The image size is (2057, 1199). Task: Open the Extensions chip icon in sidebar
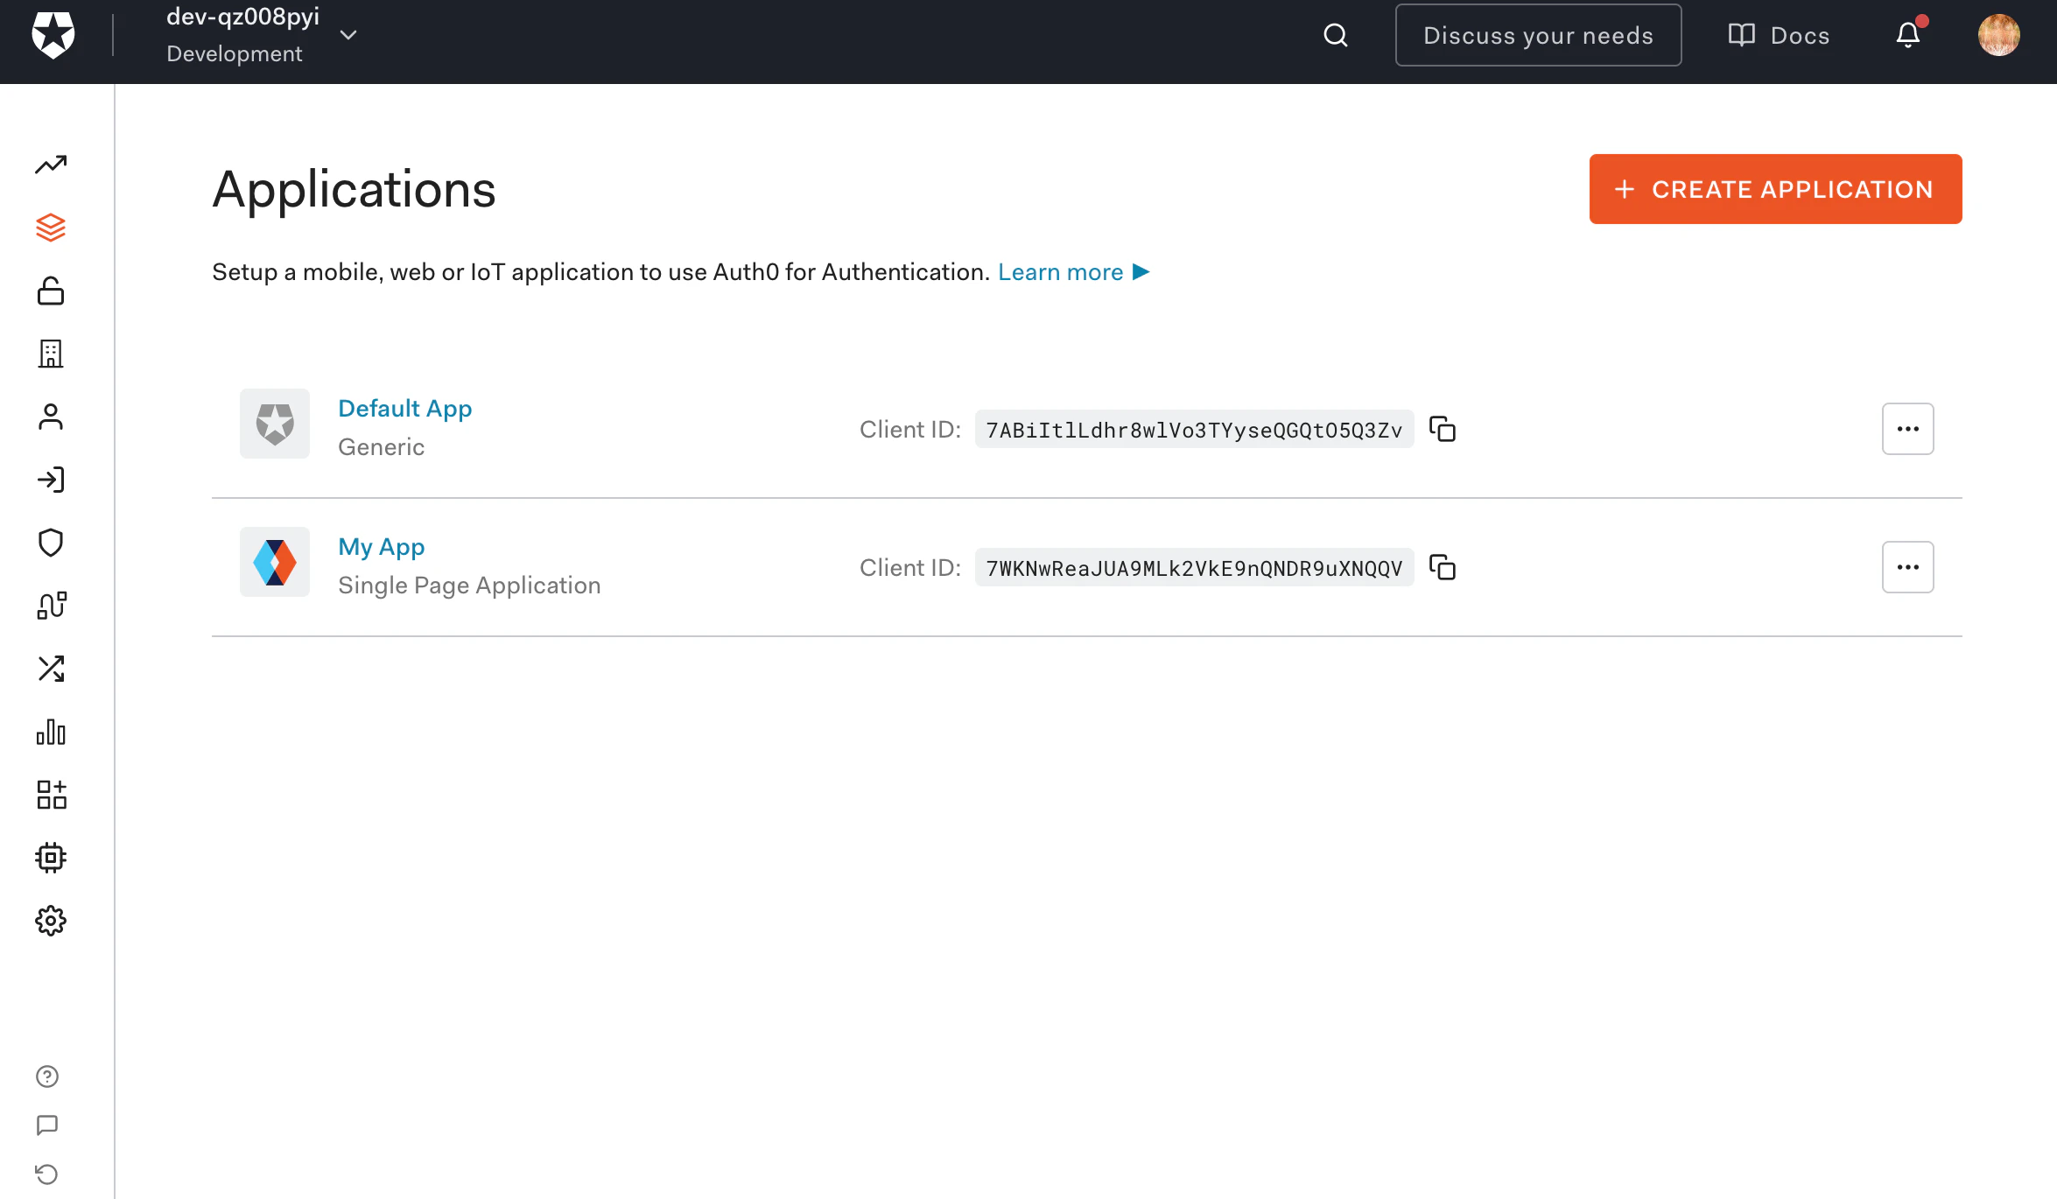click(x=51, y=858)
